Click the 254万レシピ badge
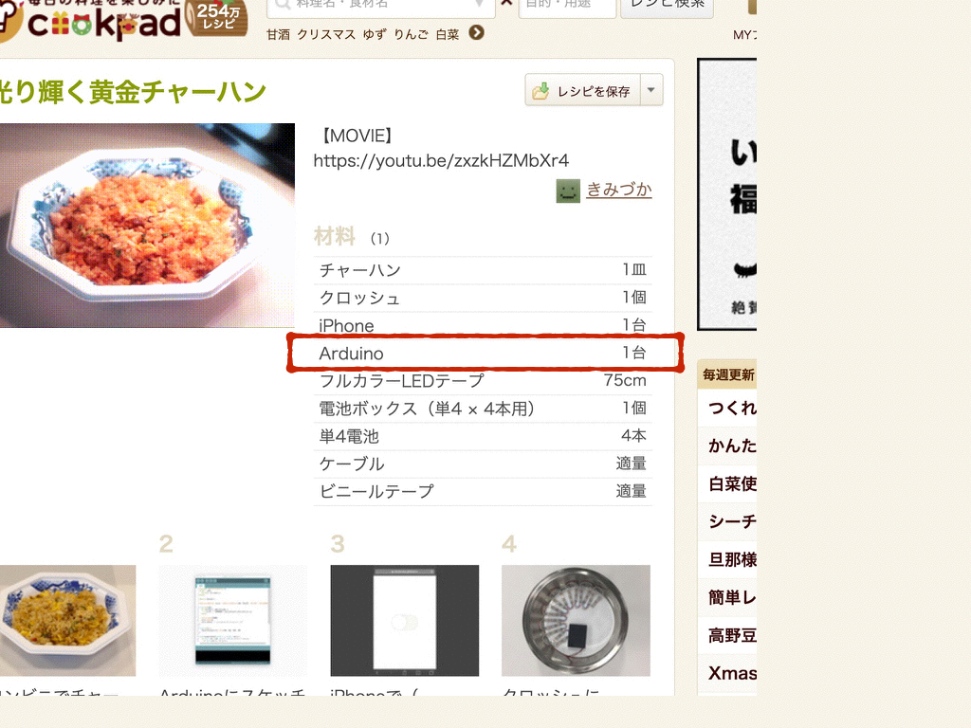Viewport: 971px width, 728px height. point(217,17)
